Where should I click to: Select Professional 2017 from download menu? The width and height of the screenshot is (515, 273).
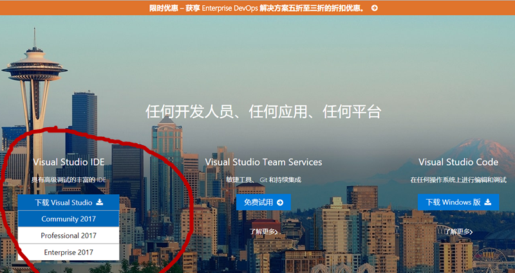[68, 236]
